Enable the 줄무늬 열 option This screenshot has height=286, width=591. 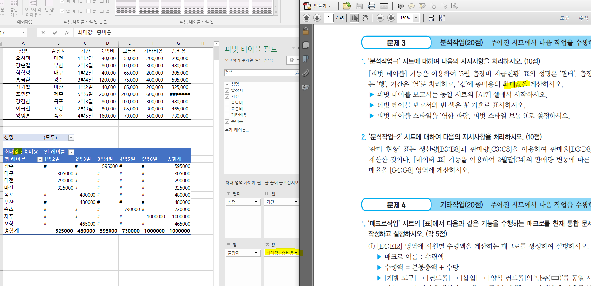pyautogui.click(x=89, y=11)
